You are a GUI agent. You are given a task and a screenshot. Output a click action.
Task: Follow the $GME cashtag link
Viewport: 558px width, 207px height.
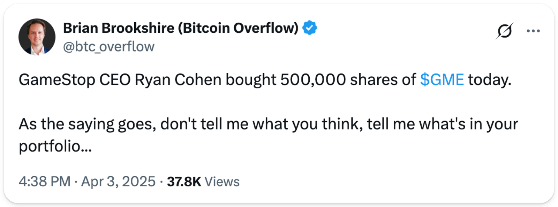(x=442, y=80)
